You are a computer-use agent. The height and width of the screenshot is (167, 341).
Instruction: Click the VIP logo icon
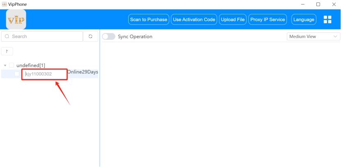(16, 19)
